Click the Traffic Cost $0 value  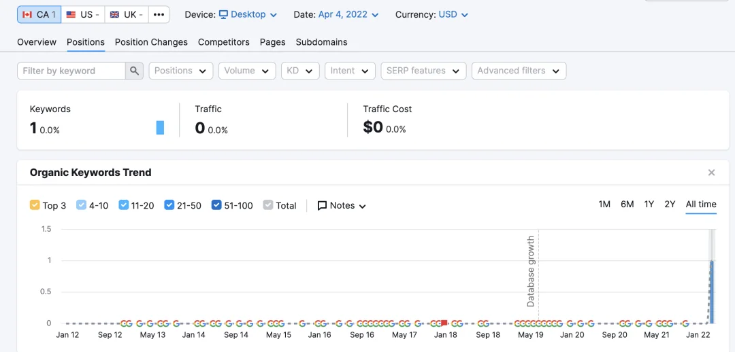[373, 127]
